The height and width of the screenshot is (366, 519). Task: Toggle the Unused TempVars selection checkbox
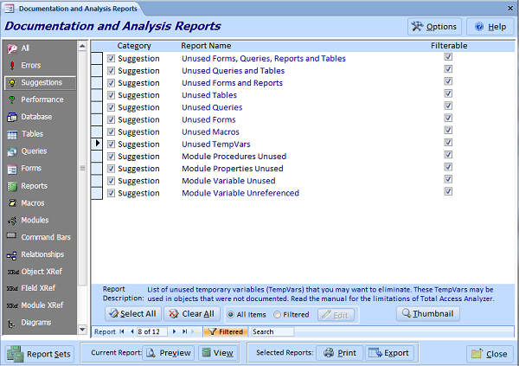tap(111, 144)
